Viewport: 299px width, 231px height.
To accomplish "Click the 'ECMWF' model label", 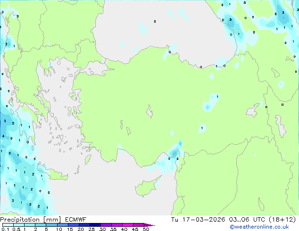I will pos(76,220).
